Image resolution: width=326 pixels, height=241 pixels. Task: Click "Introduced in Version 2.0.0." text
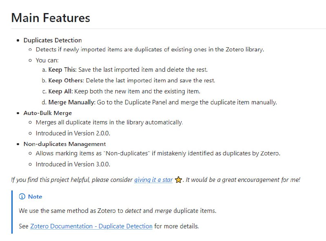point(73,133)
